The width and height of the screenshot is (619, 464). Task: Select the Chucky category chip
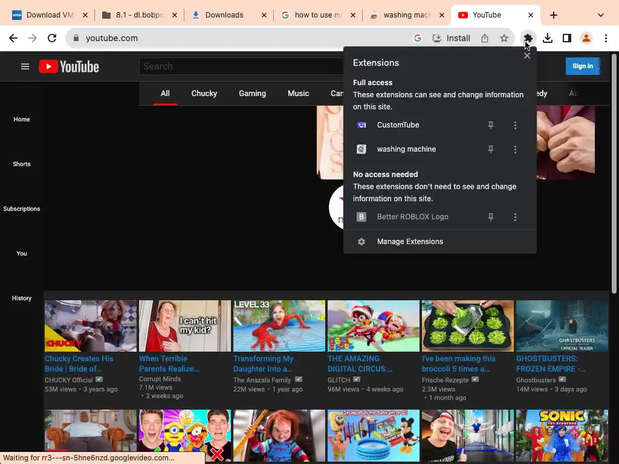tap(204, 94)
